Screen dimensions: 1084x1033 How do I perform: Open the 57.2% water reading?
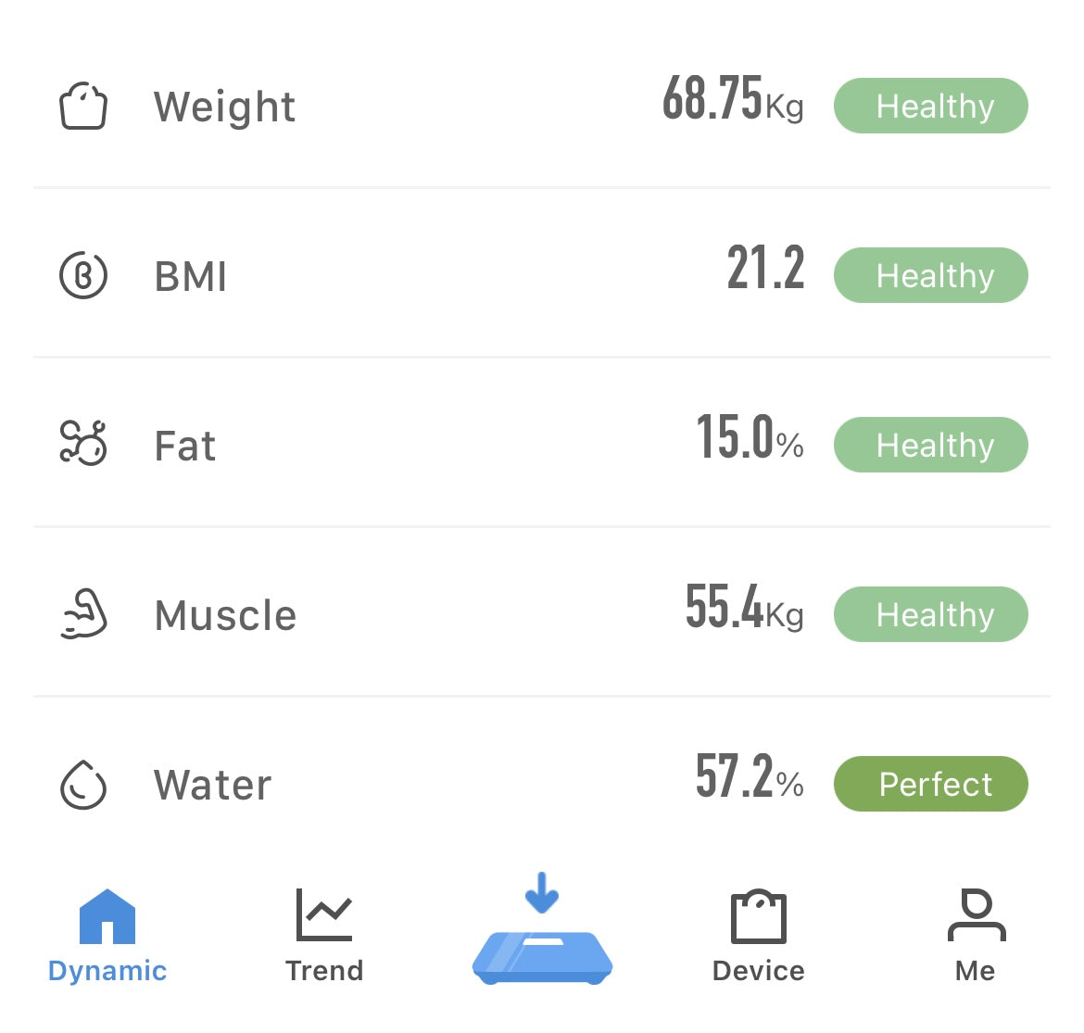[750, 777]
